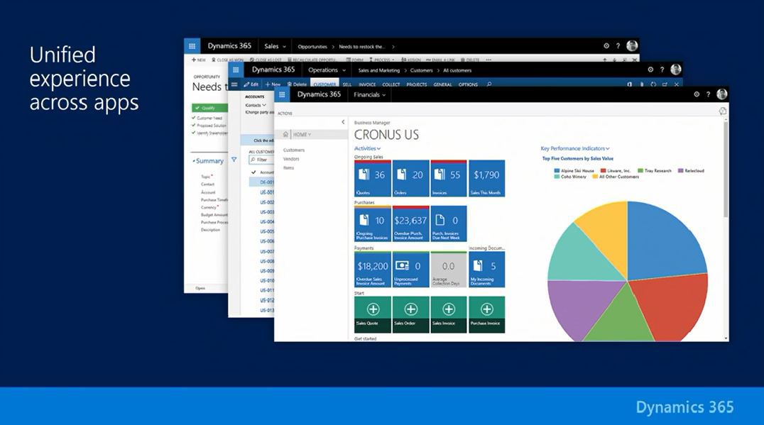Click Sales Order plus tile
Screen dimensions: 764x425
click(x=410, y=315)
